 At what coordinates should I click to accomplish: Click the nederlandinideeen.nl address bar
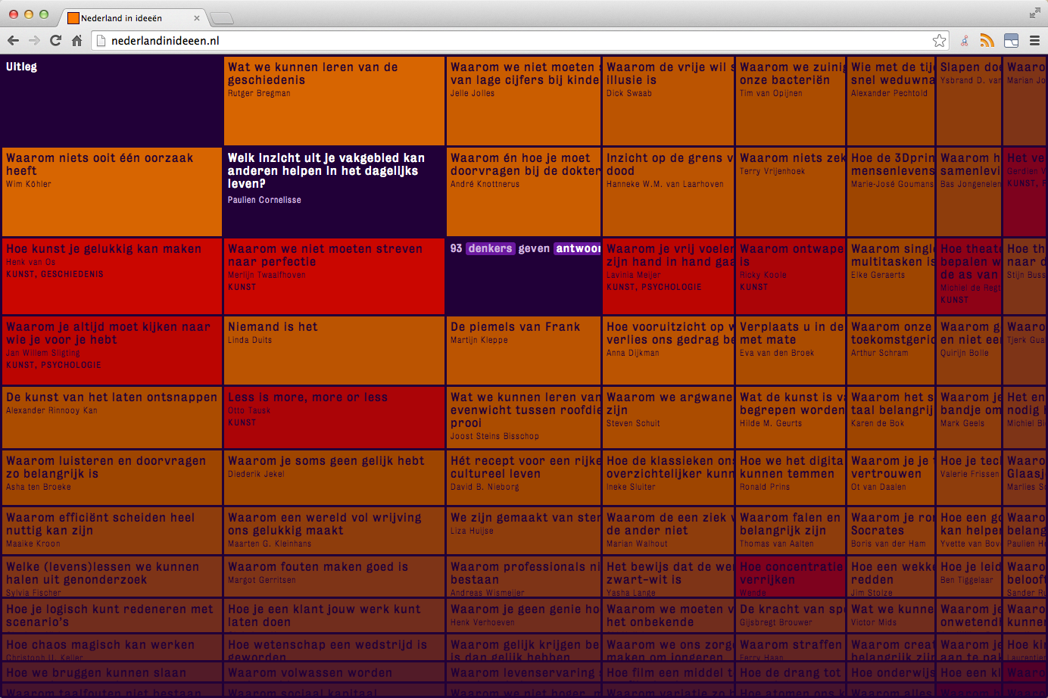515,41
